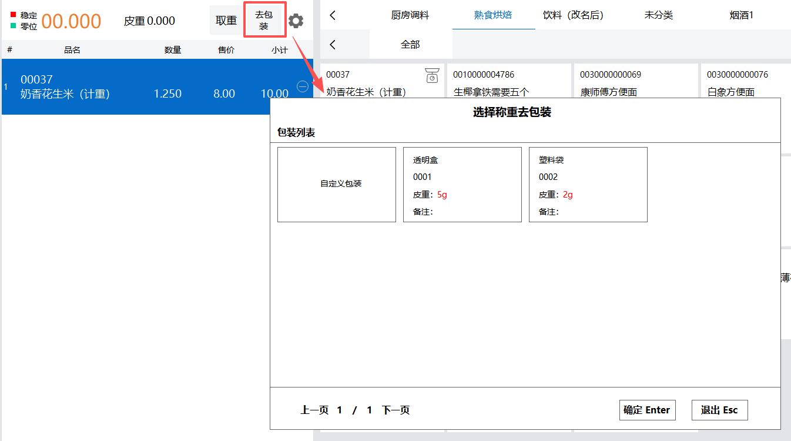
Task: Go to 下一页 in the packaging list
Action: click(395, 410)
